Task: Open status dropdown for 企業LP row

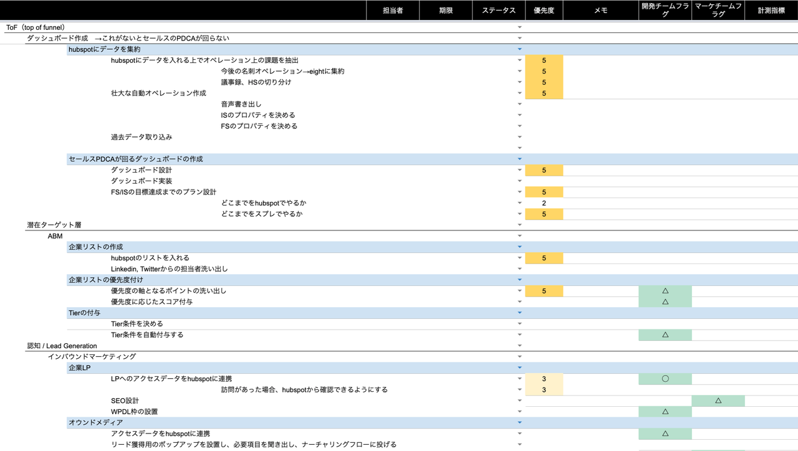Action: [x=519, y=368]
